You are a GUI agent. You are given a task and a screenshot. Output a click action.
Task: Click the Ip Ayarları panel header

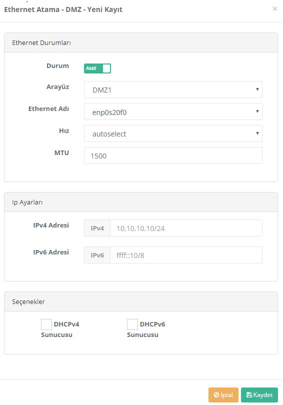pyautogui.click(x=141, y=202)
